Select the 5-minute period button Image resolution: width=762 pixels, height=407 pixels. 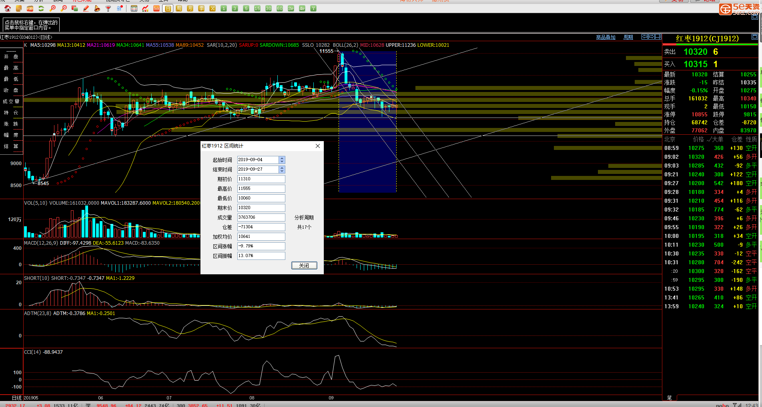click(246, 8)
